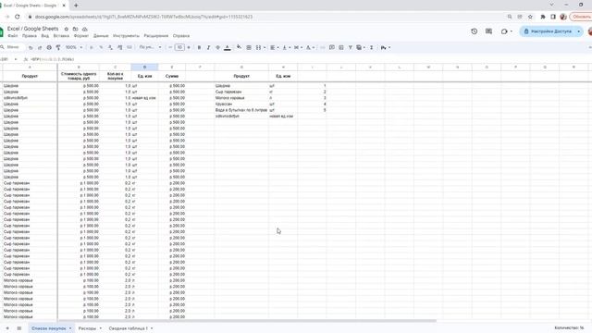Expand the arrow next to share button
Image resolution: width=592 pixels, height=333 pixels.
(579, 31)
